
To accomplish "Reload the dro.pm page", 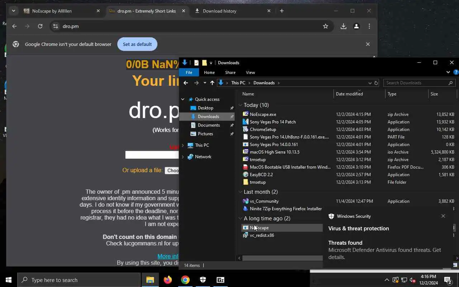I will tap(40, 26).
